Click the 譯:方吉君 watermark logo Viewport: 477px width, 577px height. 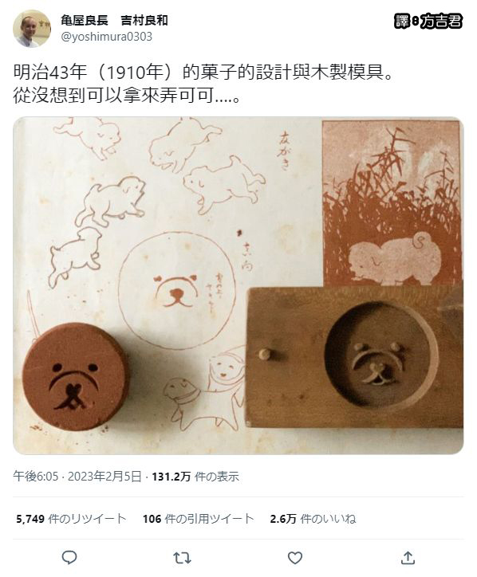428,21
